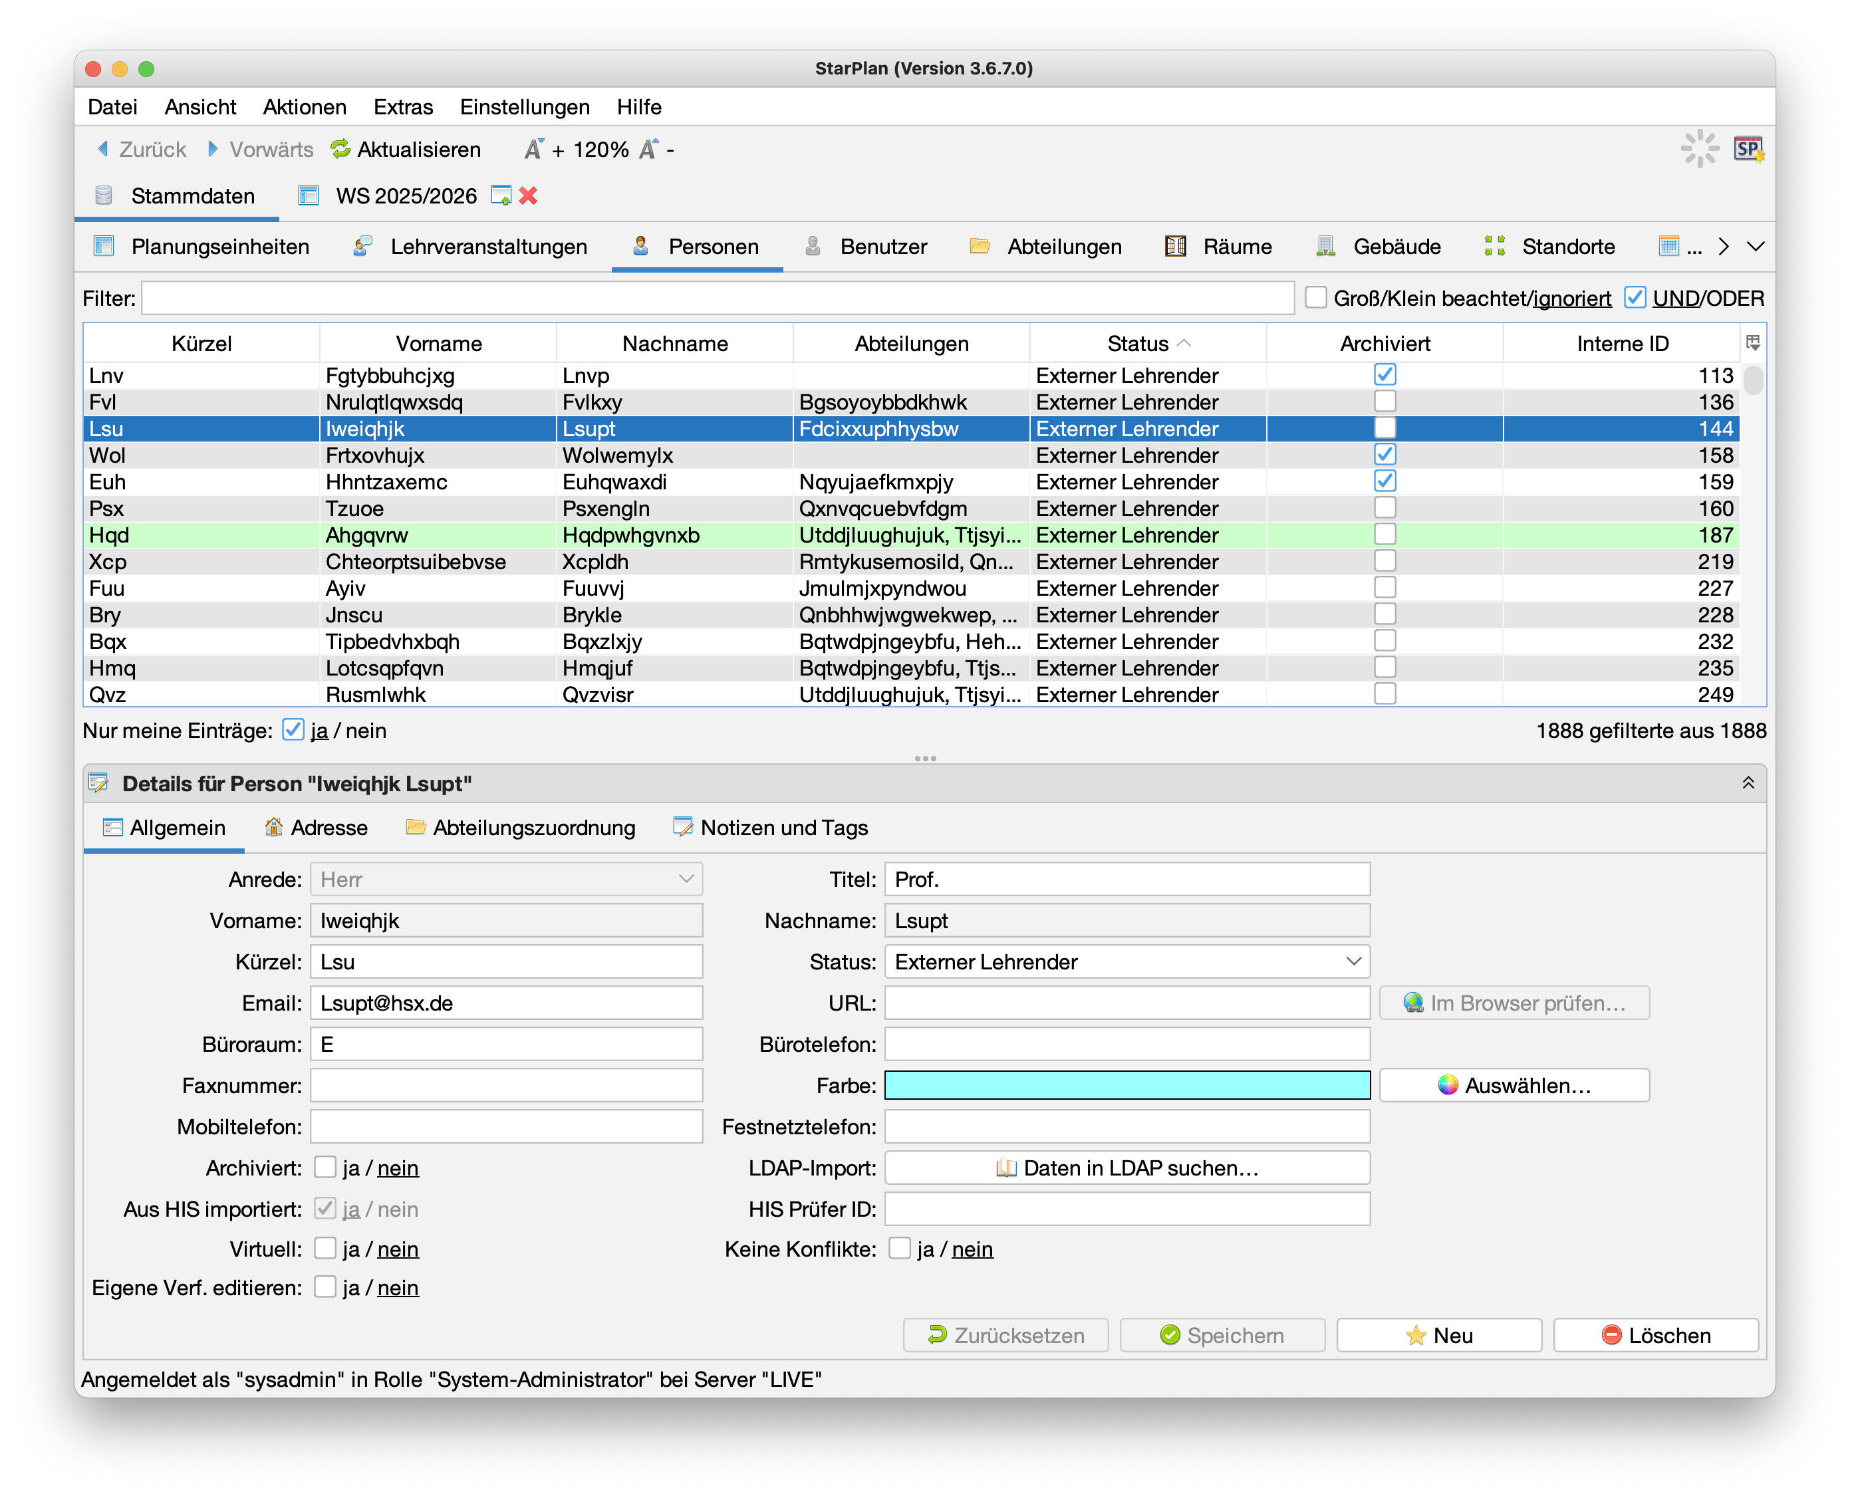Switch to the Abteilungszuordnung tab
The height and width of the screenshot is (1496, 1850).
point(521,827)
